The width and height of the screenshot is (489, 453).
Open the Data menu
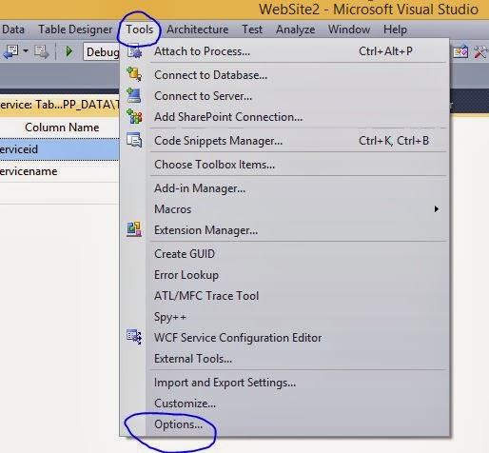point(13,30)
